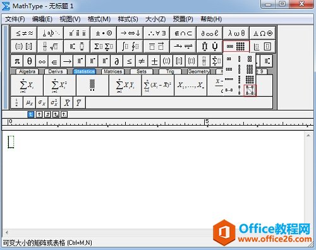
Task: Open fence templates palette
Action: click(x=24, y=46)
